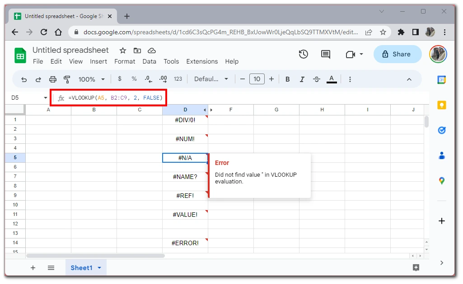Image resolution: width=463 pixels, height=284 pixels.
Task: Star the Untitled spreadsheet
Action: 123,50
